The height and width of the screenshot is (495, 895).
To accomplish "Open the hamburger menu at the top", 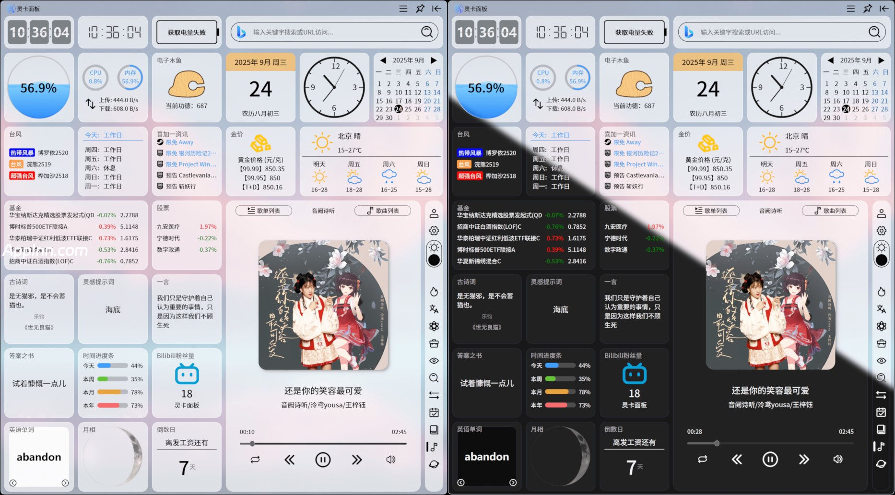I will click(403, 8).
